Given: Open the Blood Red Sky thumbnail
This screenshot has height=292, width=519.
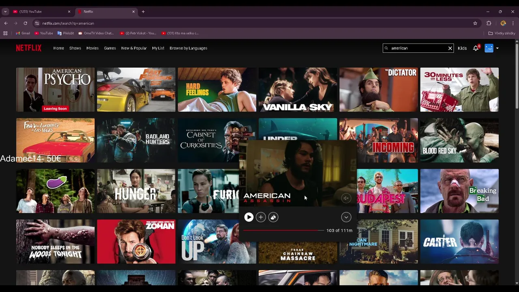Looking at the screenshot, I should point(459,140).
